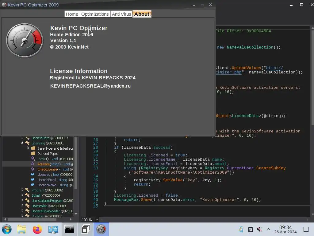Open the terminal taskbar icon
The image size is (314, 236).
[69, 229]
